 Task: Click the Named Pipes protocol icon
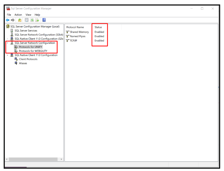click(x=67, y=36)
